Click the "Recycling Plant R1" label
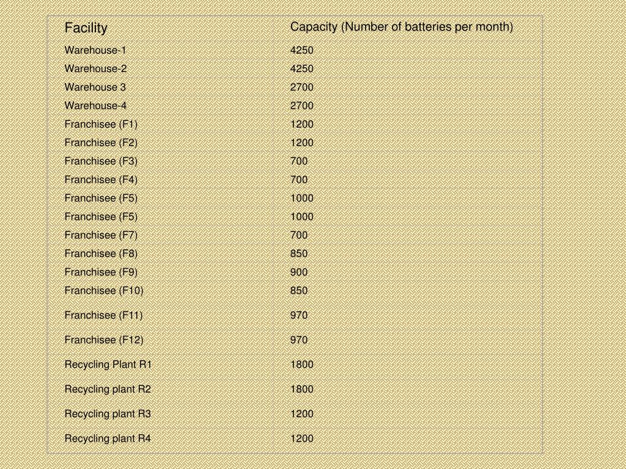The height and width of the screenshot is (469, 626). [x=108, y=365]
